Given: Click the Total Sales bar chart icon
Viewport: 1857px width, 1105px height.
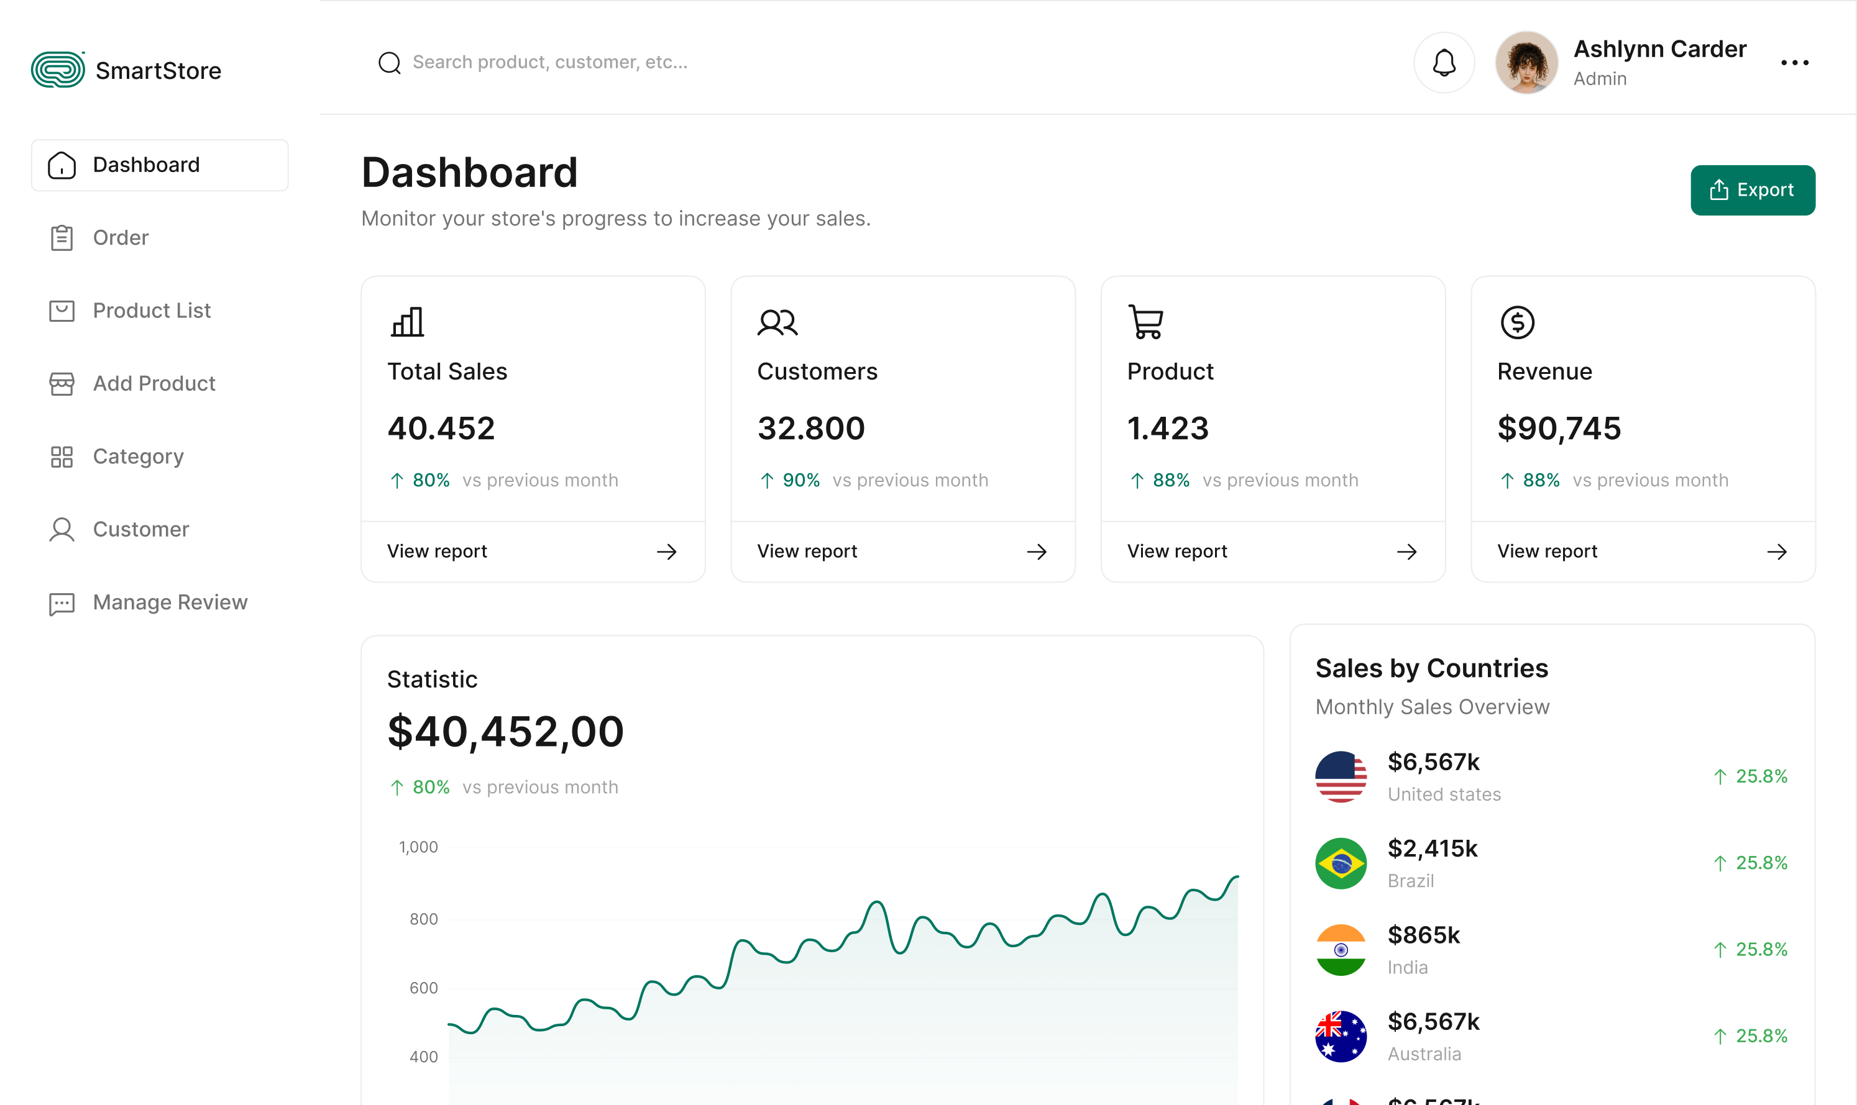Looking at the screenshot, I should (x=408, y=322).
